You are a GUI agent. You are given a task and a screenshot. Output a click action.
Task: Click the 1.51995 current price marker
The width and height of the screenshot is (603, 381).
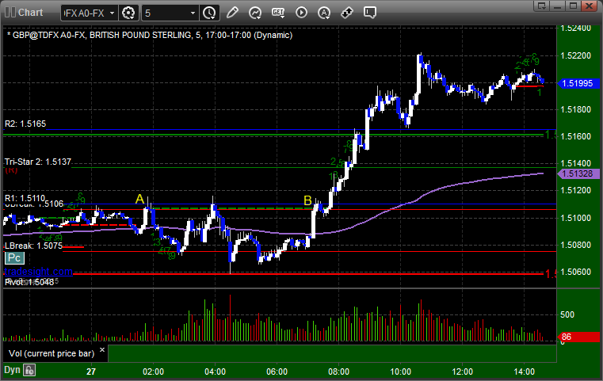[578, 83]
